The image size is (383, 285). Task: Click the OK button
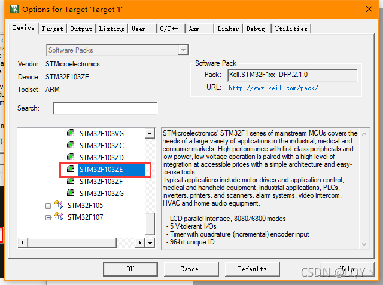pos(130,269)
